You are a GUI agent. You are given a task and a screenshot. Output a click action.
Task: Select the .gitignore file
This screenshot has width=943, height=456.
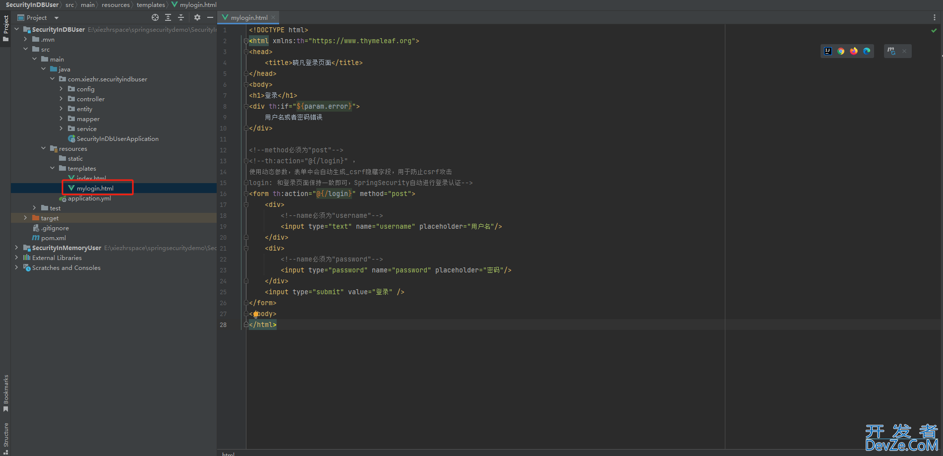(x=55, y=228)
